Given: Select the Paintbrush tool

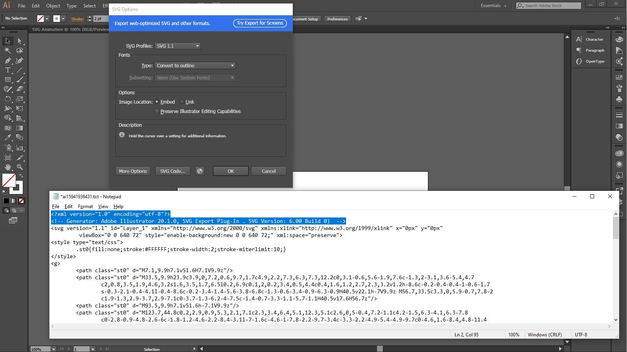Looking at the screenshot, I should [x=20, y=79].
